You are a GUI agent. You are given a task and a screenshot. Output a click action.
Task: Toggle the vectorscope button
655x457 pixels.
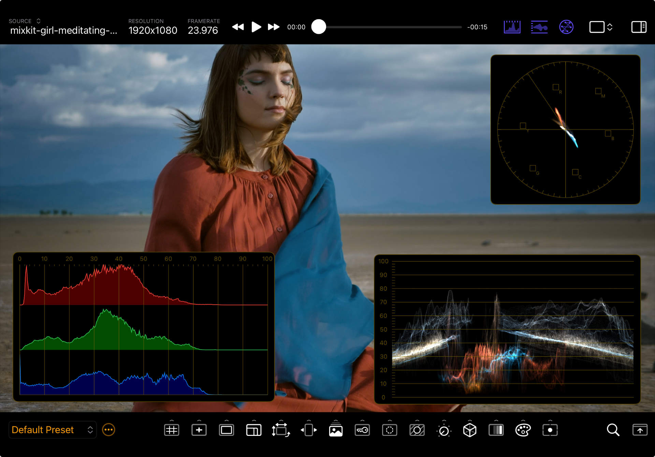coord(566,27)
